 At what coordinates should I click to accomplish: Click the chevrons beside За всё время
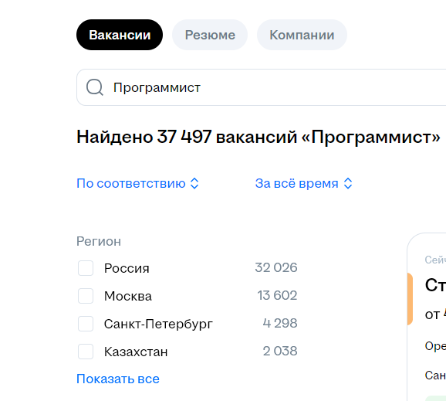coord(348,183)
